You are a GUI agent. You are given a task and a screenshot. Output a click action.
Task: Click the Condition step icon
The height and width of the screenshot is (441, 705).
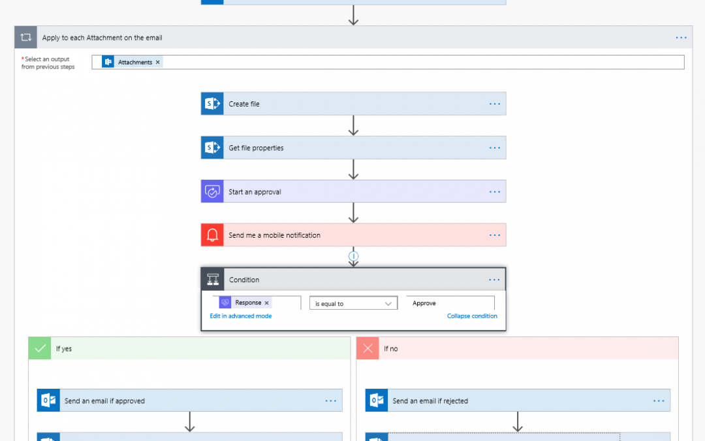(x=213, y=280)
